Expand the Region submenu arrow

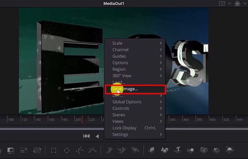(x=161, y=69)
